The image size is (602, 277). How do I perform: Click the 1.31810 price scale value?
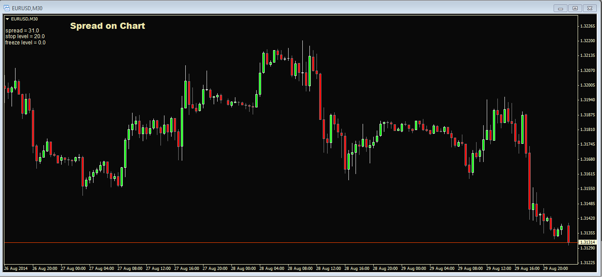[587, 130]
